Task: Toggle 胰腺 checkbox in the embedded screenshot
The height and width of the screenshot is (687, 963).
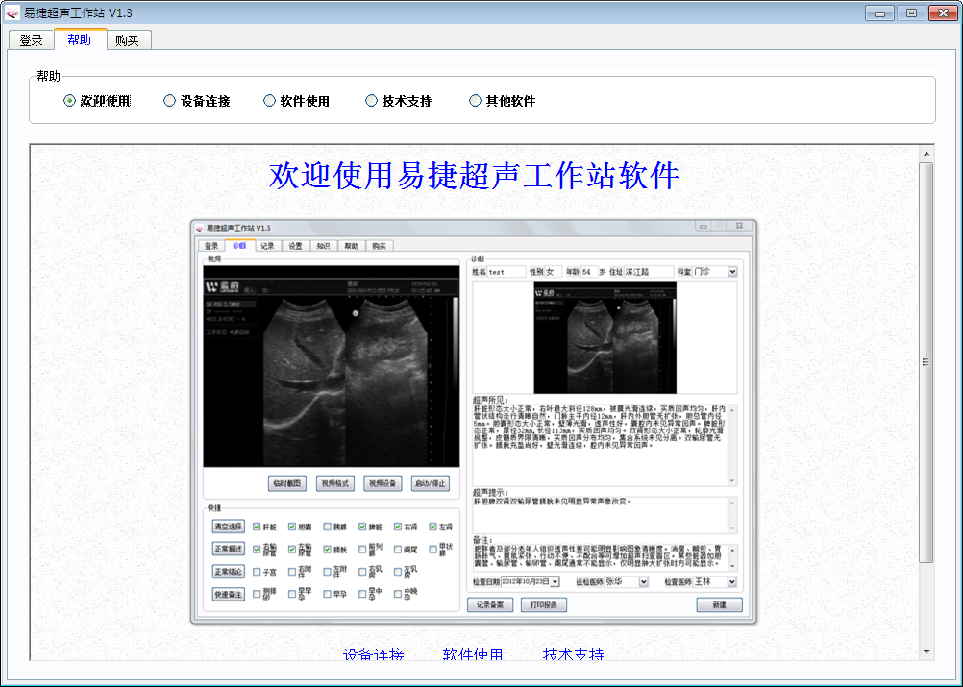Action: [328, 527]
